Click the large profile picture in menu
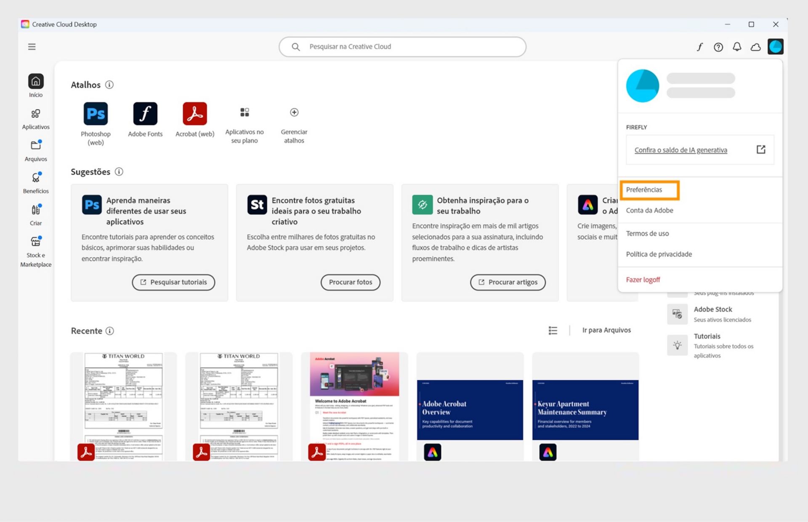 [643, 86]
